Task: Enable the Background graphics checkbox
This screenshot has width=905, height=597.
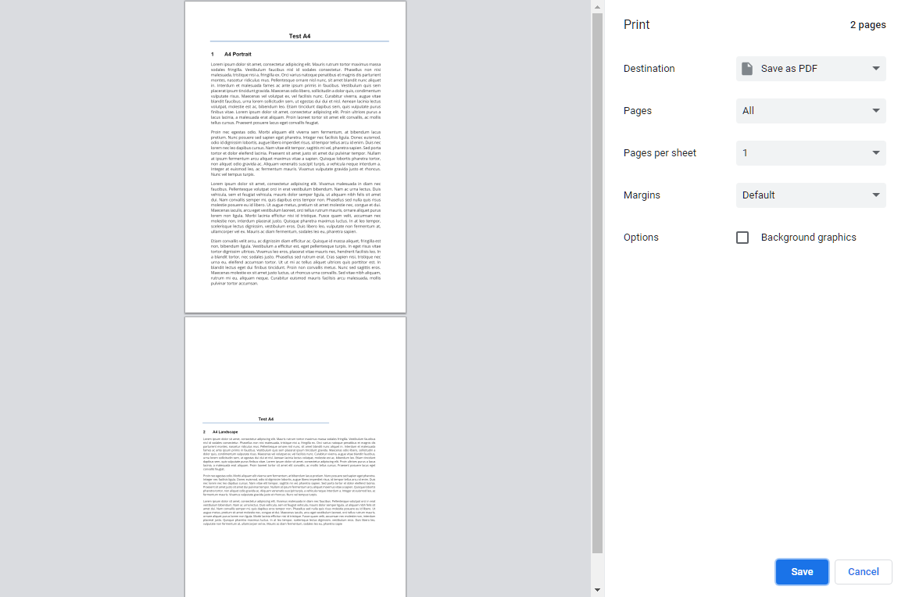Action: 742,237
